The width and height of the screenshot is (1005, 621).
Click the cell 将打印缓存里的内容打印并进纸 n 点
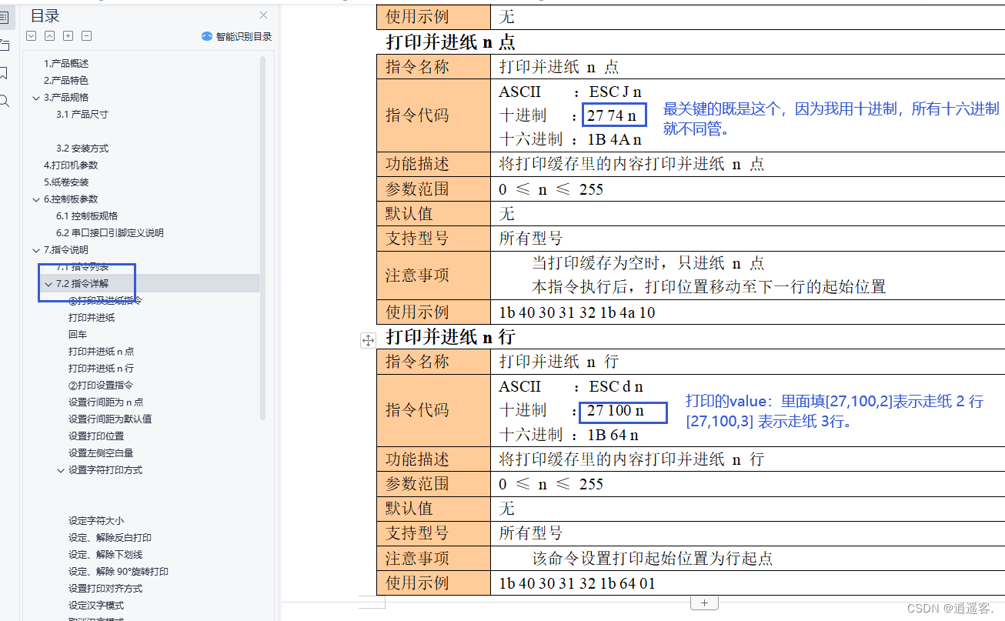pyautogui.click(x=632, y=164)
